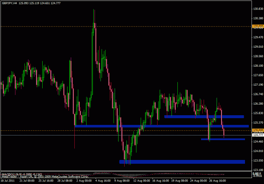This screenshot has height=184, width=264.
Task: Click the 12 Aug 00:00 date label
Action: coord(142,181)
